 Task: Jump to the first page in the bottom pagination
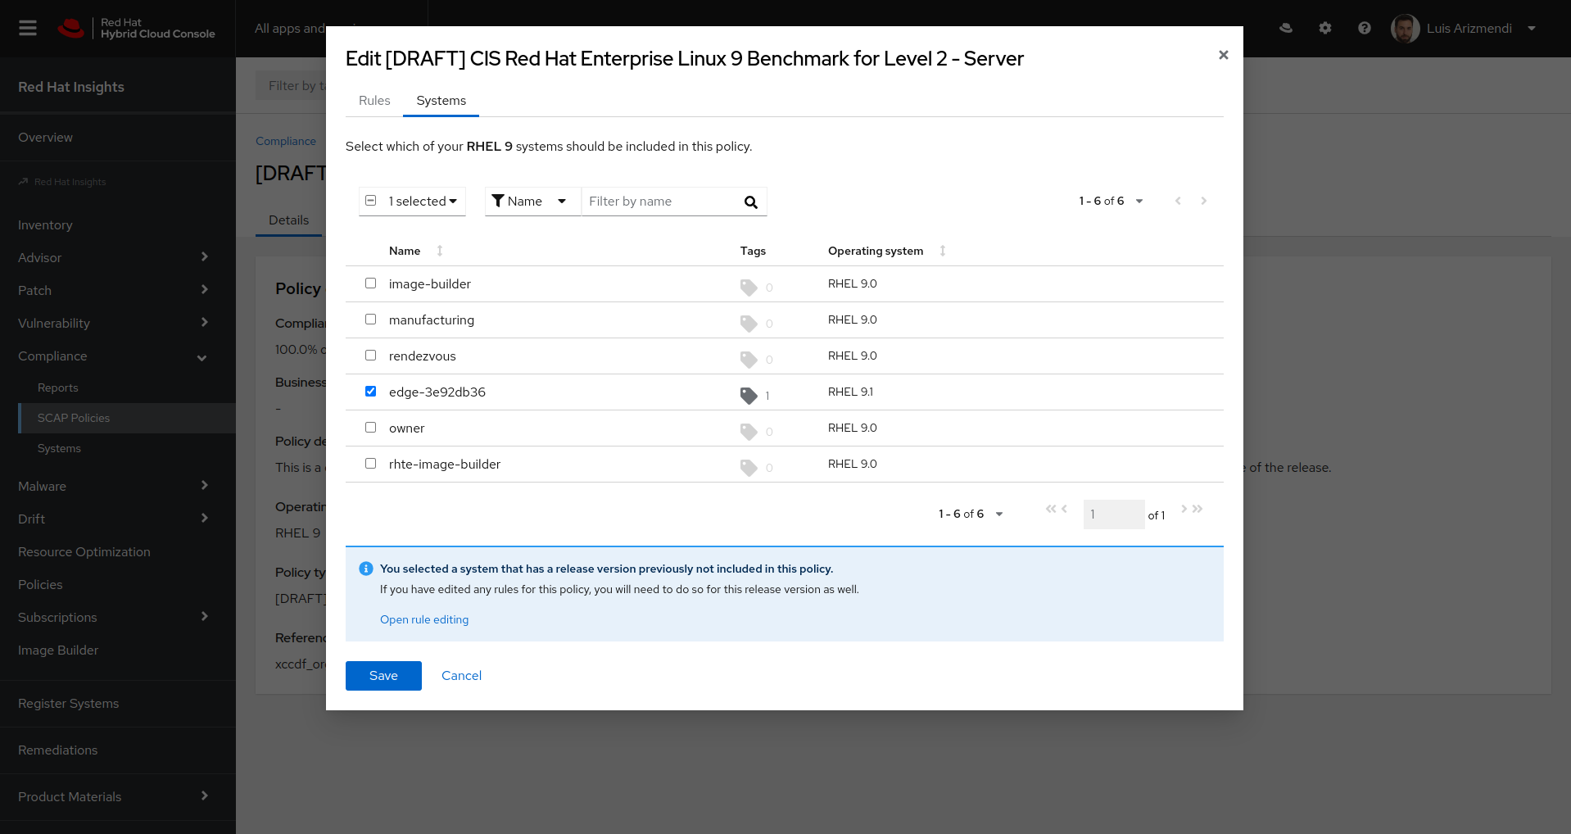point(1051,509)
